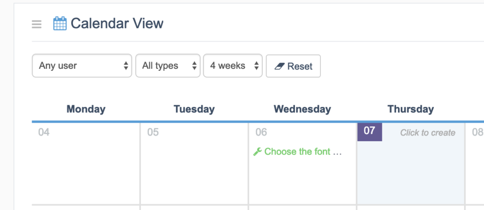Click the Monday column header
Image resolution: width=484 pixels, height=210 pixels.
pyautogui.click(x=86, y=109)
